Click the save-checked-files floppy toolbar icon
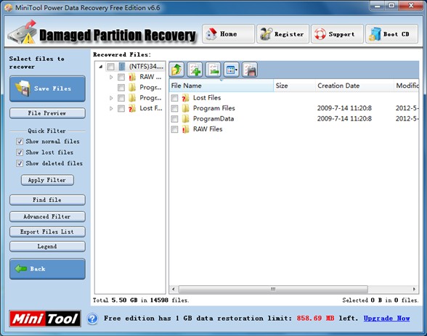 (250, 70)
